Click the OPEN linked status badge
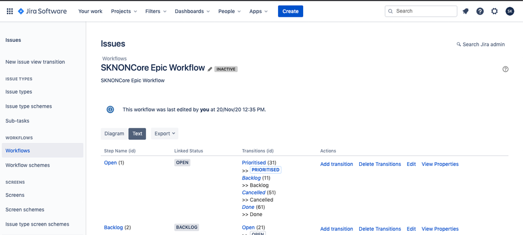The image size is (523, 235). 182,163
